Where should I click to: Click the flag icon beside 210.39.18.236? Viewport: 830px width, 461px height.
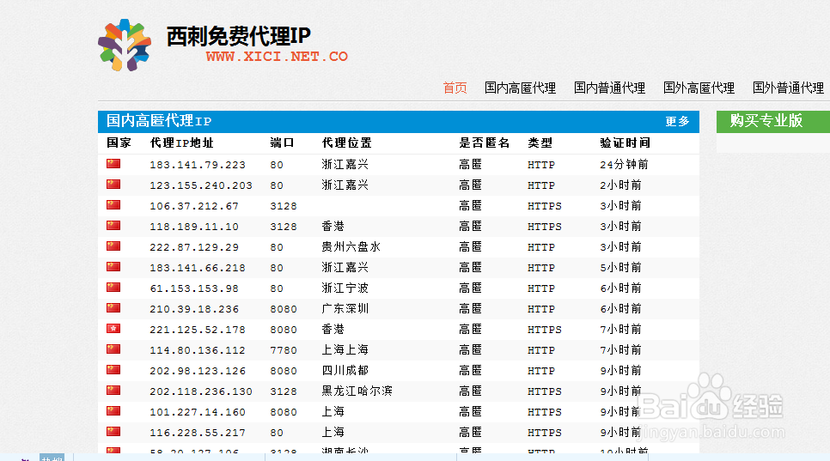pyautogui.click(x=113, y=307)
